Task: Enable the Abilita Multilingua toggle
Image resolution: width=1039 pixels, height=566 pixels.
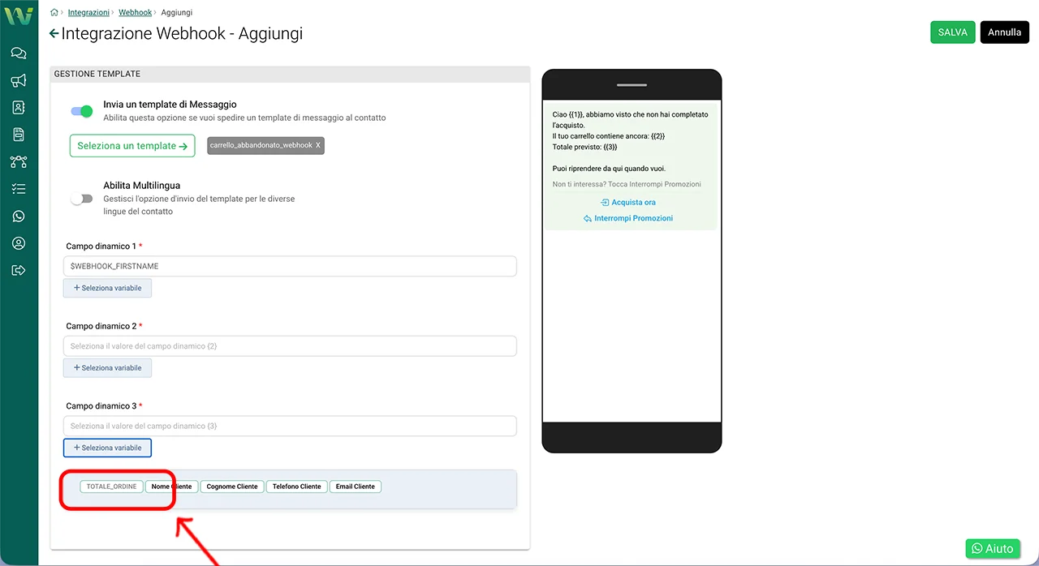Action: pos(82,199)
